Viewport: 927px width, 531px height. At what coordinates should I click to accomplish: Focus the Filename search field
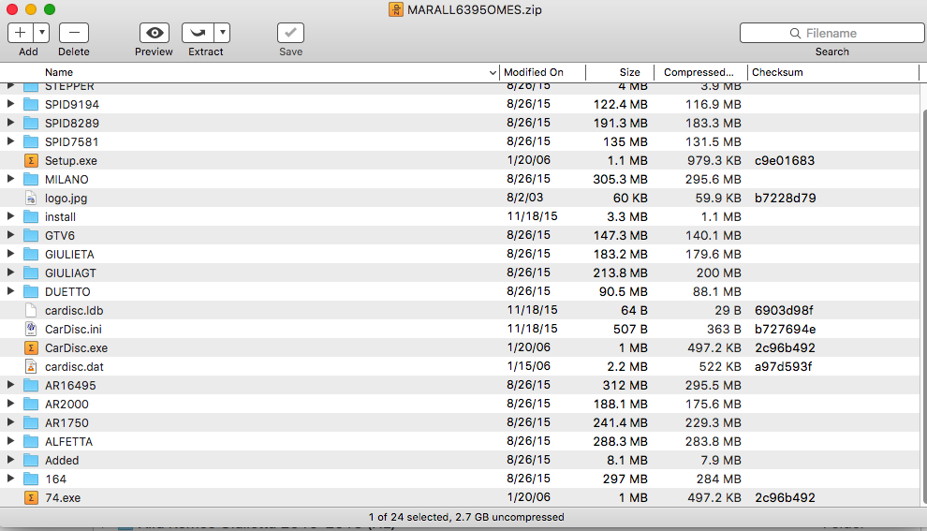pos(831,33)
